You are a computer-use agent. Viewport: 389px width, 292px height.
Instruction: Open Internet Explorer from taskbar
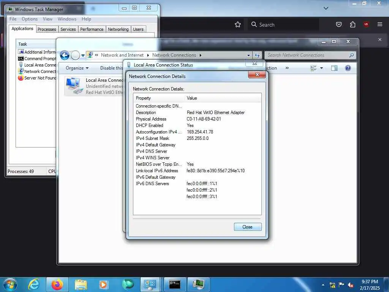[34, 284]
